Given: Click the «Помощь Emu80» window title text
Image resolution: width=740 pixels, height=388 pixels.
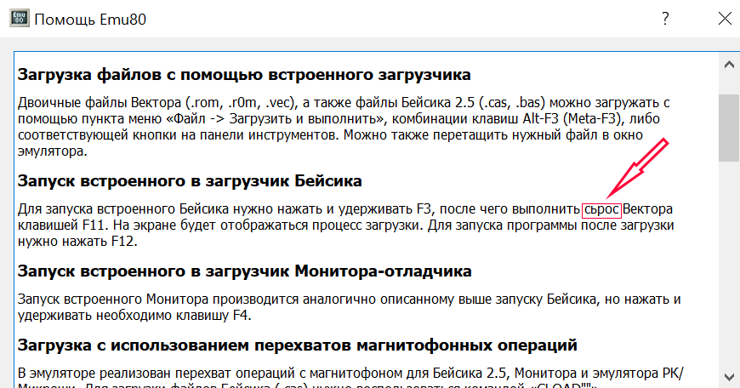Looking at the screenshot, I should [88, 20].
